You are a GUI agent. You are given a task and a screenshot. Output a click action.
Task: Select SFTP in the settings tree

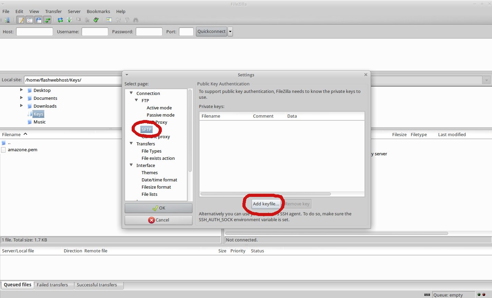pos(146,129)
